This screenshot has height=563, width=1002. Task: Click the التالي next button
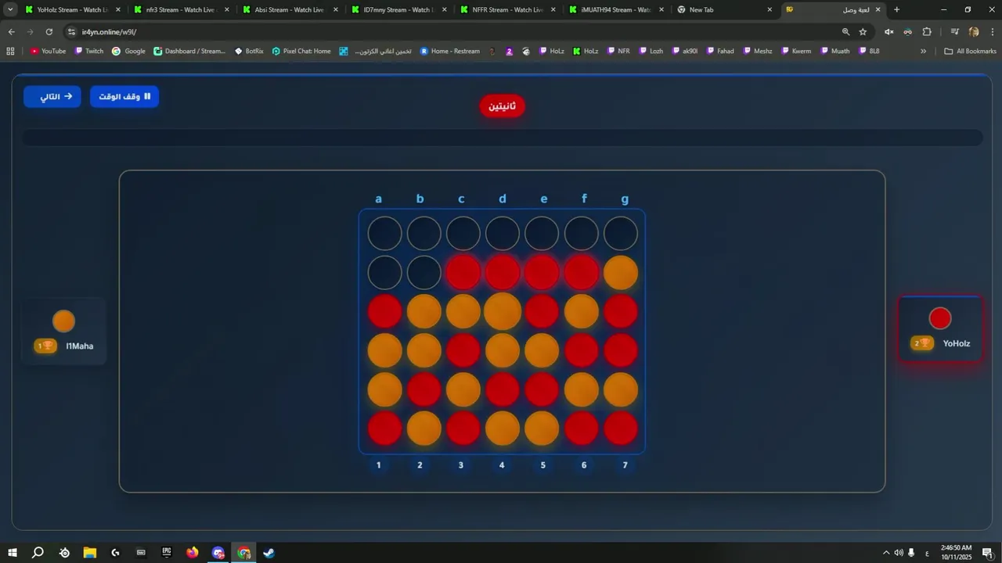pyautogui.click(x=52, y=96)
